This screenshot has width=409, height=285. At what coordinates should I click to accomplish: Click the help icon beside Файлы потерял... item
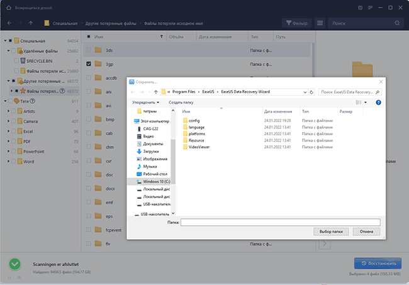62,91
